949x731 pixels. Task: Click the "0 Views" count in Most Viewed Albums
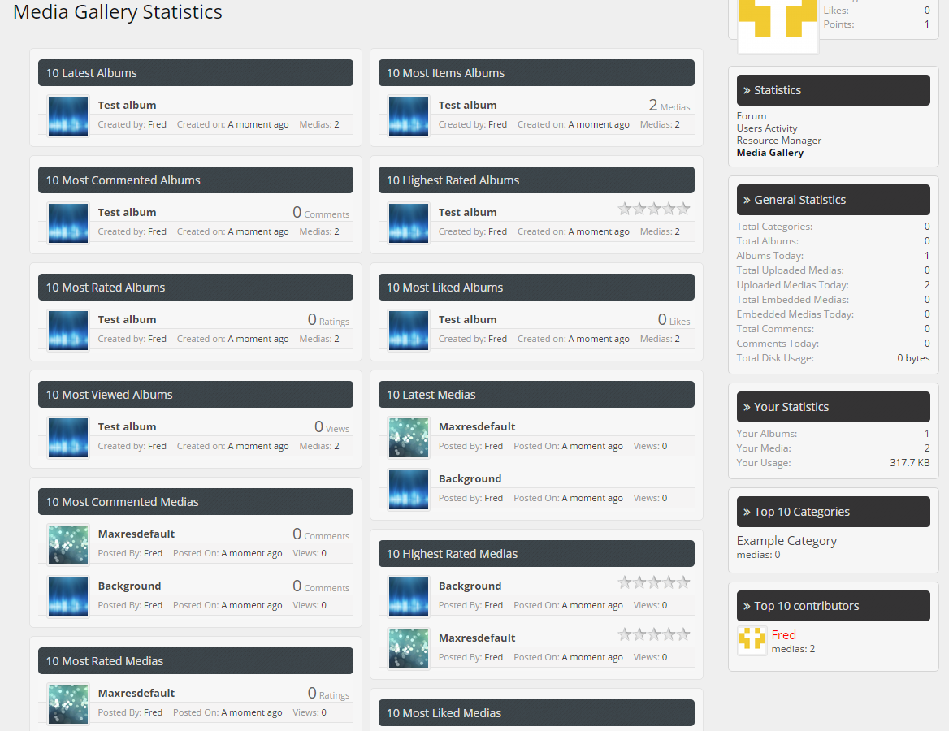331,426
